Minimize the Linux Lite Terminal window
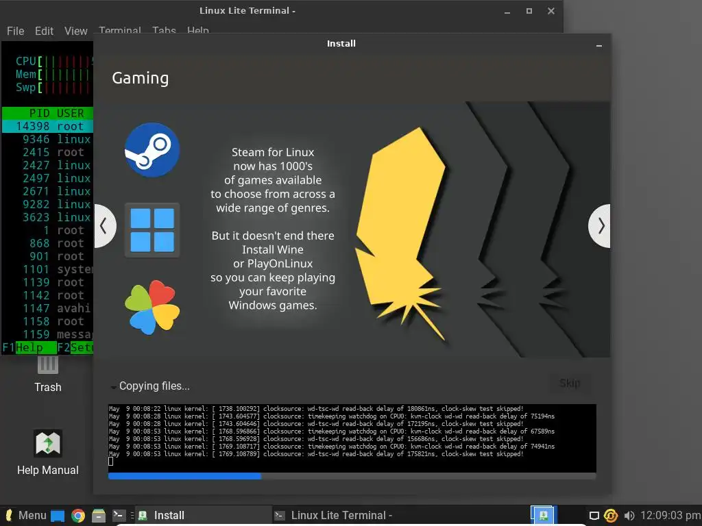 (x=507, y=12)
